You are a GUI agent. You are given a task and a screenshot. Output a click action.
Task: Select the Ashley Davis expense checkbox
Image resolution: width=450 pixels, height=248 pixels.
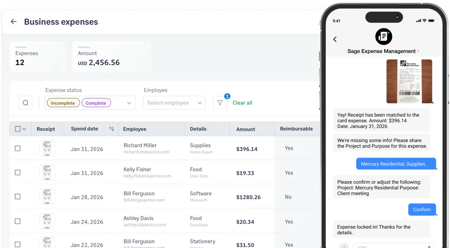18,221
